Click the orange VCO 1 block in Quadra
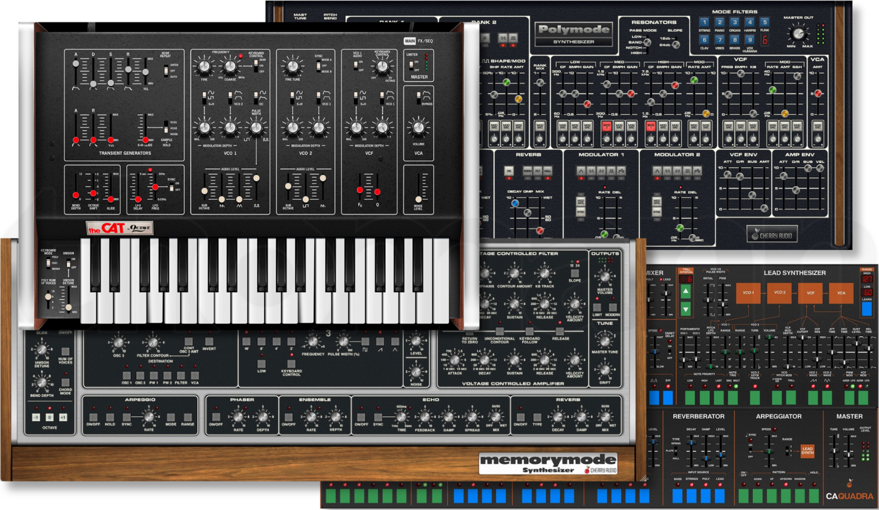This screenshot has width=879, height=510. [748, 293]
